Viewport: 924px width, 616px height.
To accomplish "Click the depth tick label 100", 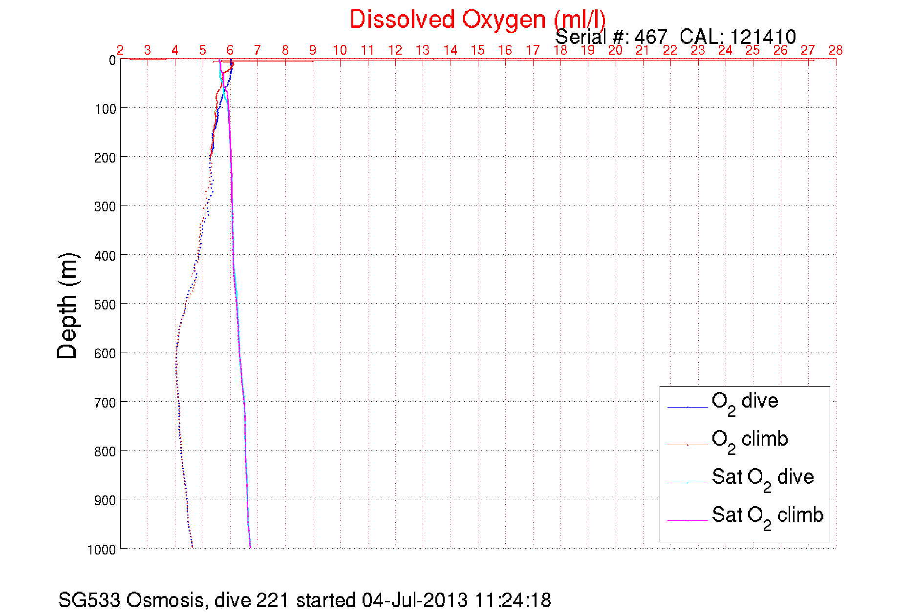I will pos(106,109).
